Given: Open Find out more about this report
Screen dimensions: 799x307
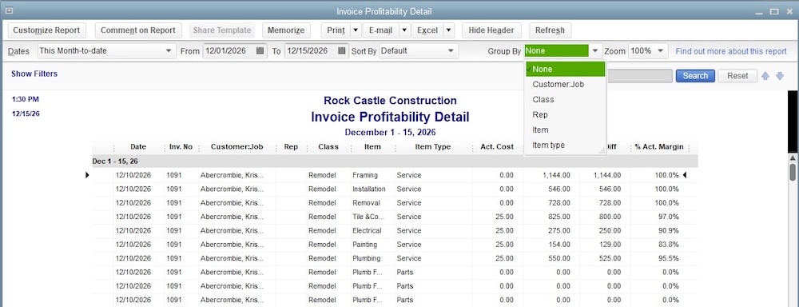Looking at the screenshot, I should click(x=731, y=51).
